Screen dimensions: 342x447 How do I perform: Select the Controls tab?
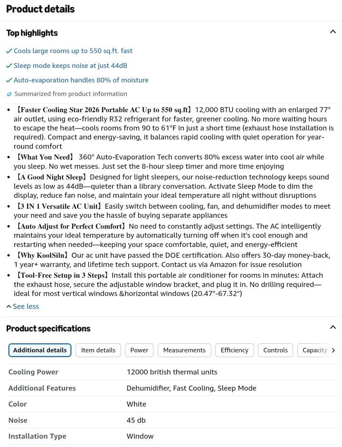[x=275, y=350]
